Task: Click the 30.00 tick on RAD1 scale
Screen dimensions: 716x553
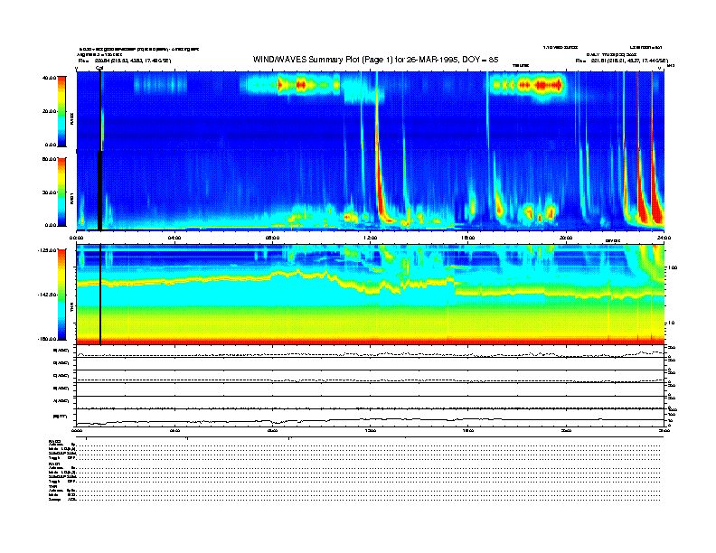Action: click(49, 192)
